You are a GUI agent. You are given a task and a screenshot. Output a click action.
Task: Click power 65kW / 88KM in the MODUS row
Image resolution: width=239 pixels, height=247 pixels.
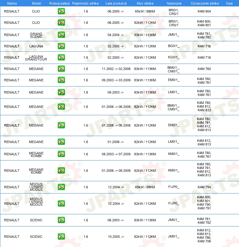click(x=145, y=187)
